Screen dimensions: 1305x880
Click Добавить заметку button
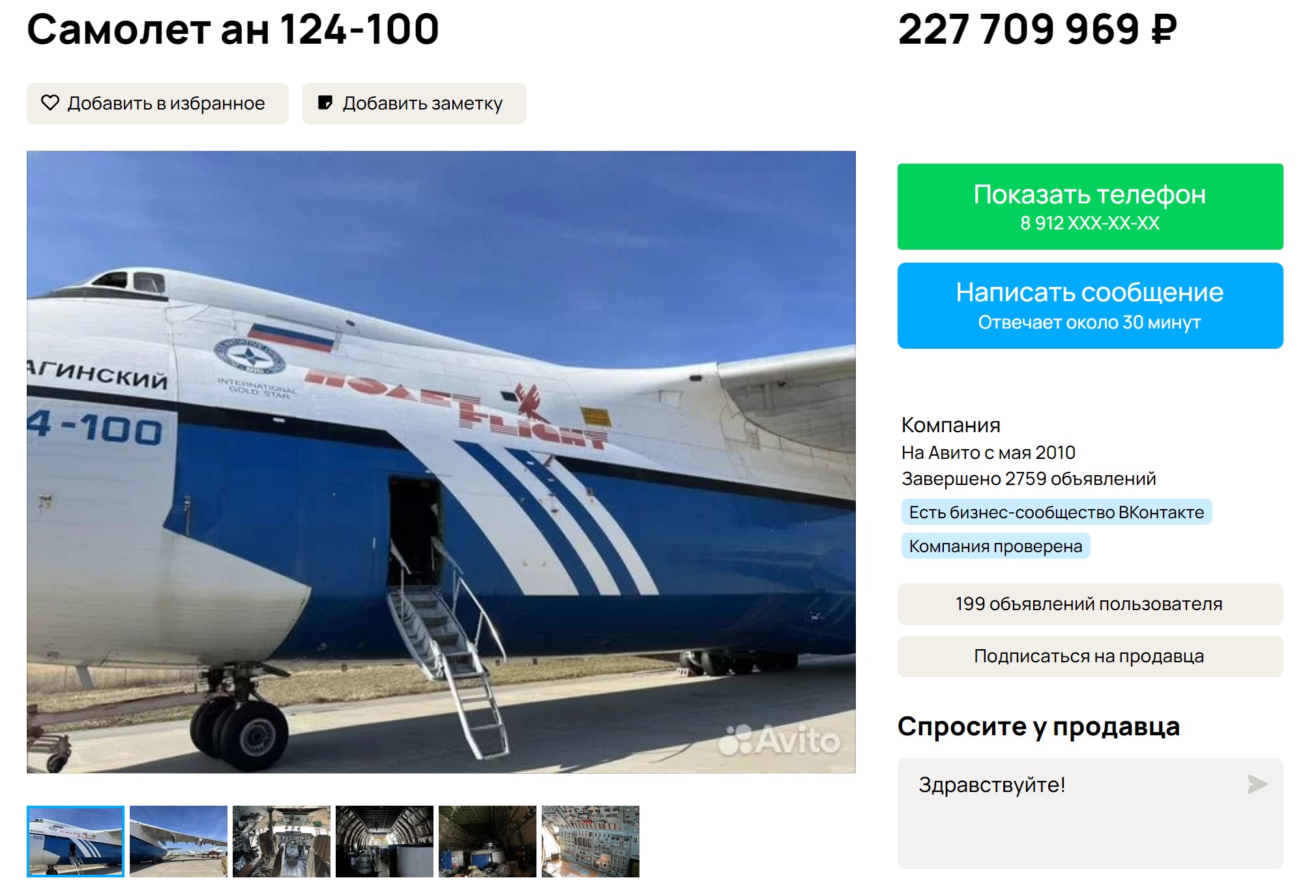414,104
